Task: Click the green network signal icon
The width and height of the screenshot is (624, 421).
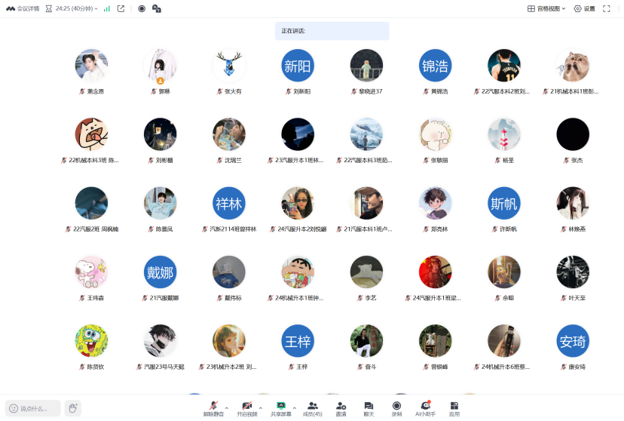Action: pos(107,9)
